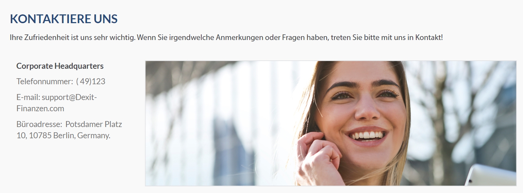Click the Potsdamer Platz address text
Screen dimensions: 523x193
[94, 124]
